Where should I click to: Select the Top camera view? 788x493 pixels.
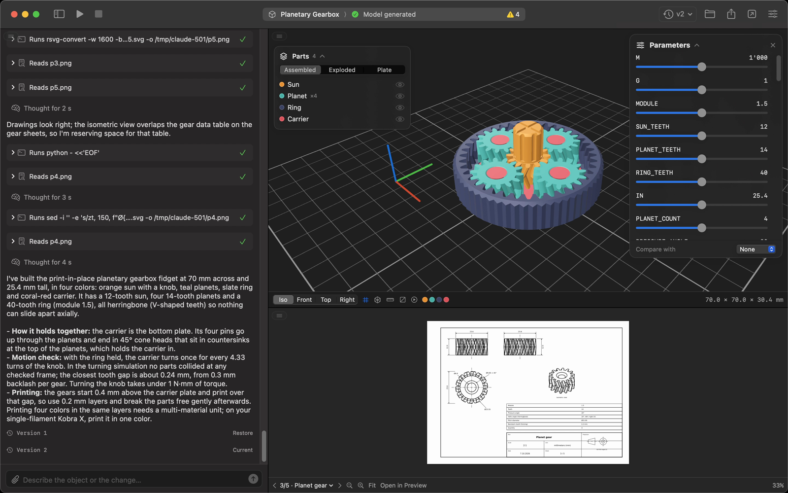(326, 300)
